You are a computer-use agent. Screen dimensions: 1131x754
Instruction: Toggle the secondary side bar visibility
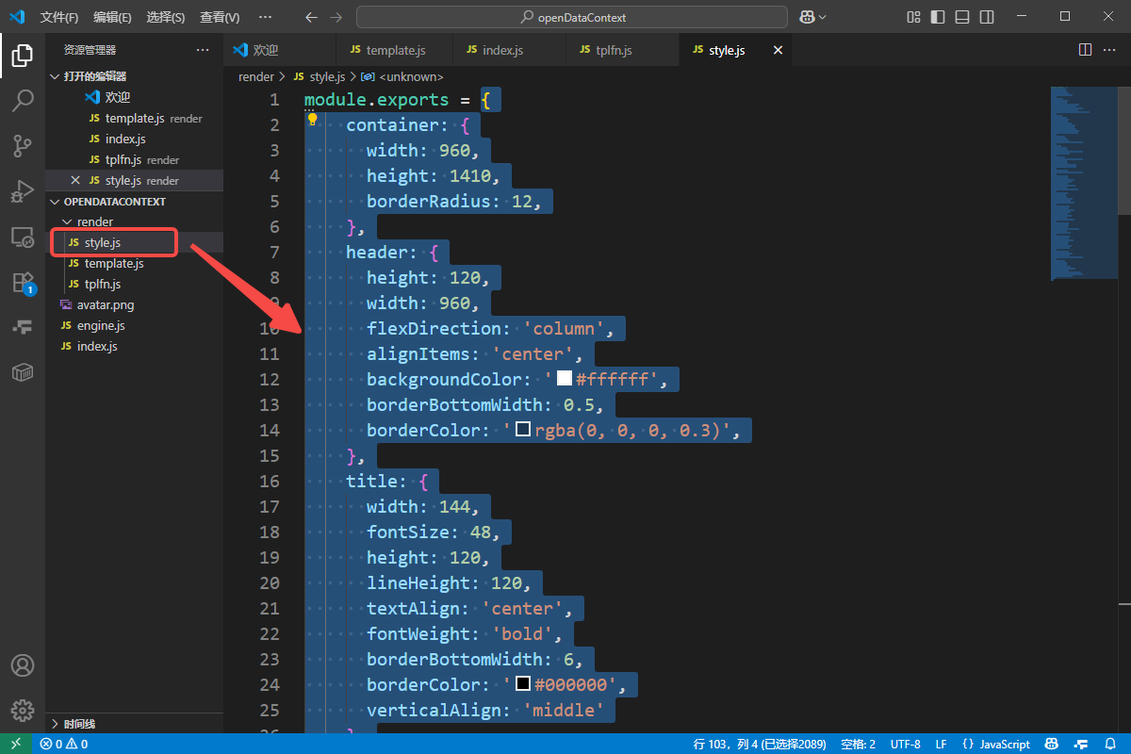[x=985, y=17]
